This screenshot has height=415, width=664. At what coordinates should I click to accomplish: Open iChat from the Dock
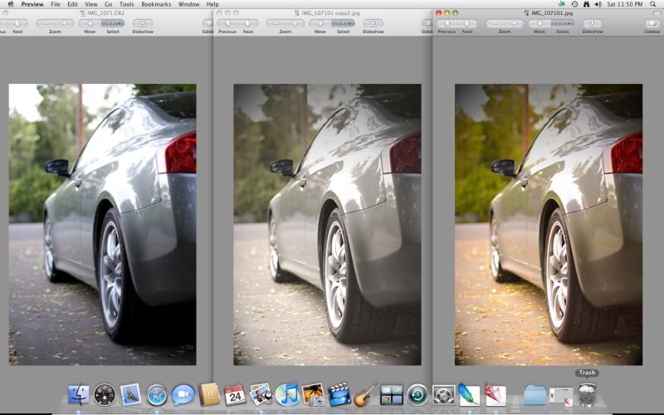(183, 395)
